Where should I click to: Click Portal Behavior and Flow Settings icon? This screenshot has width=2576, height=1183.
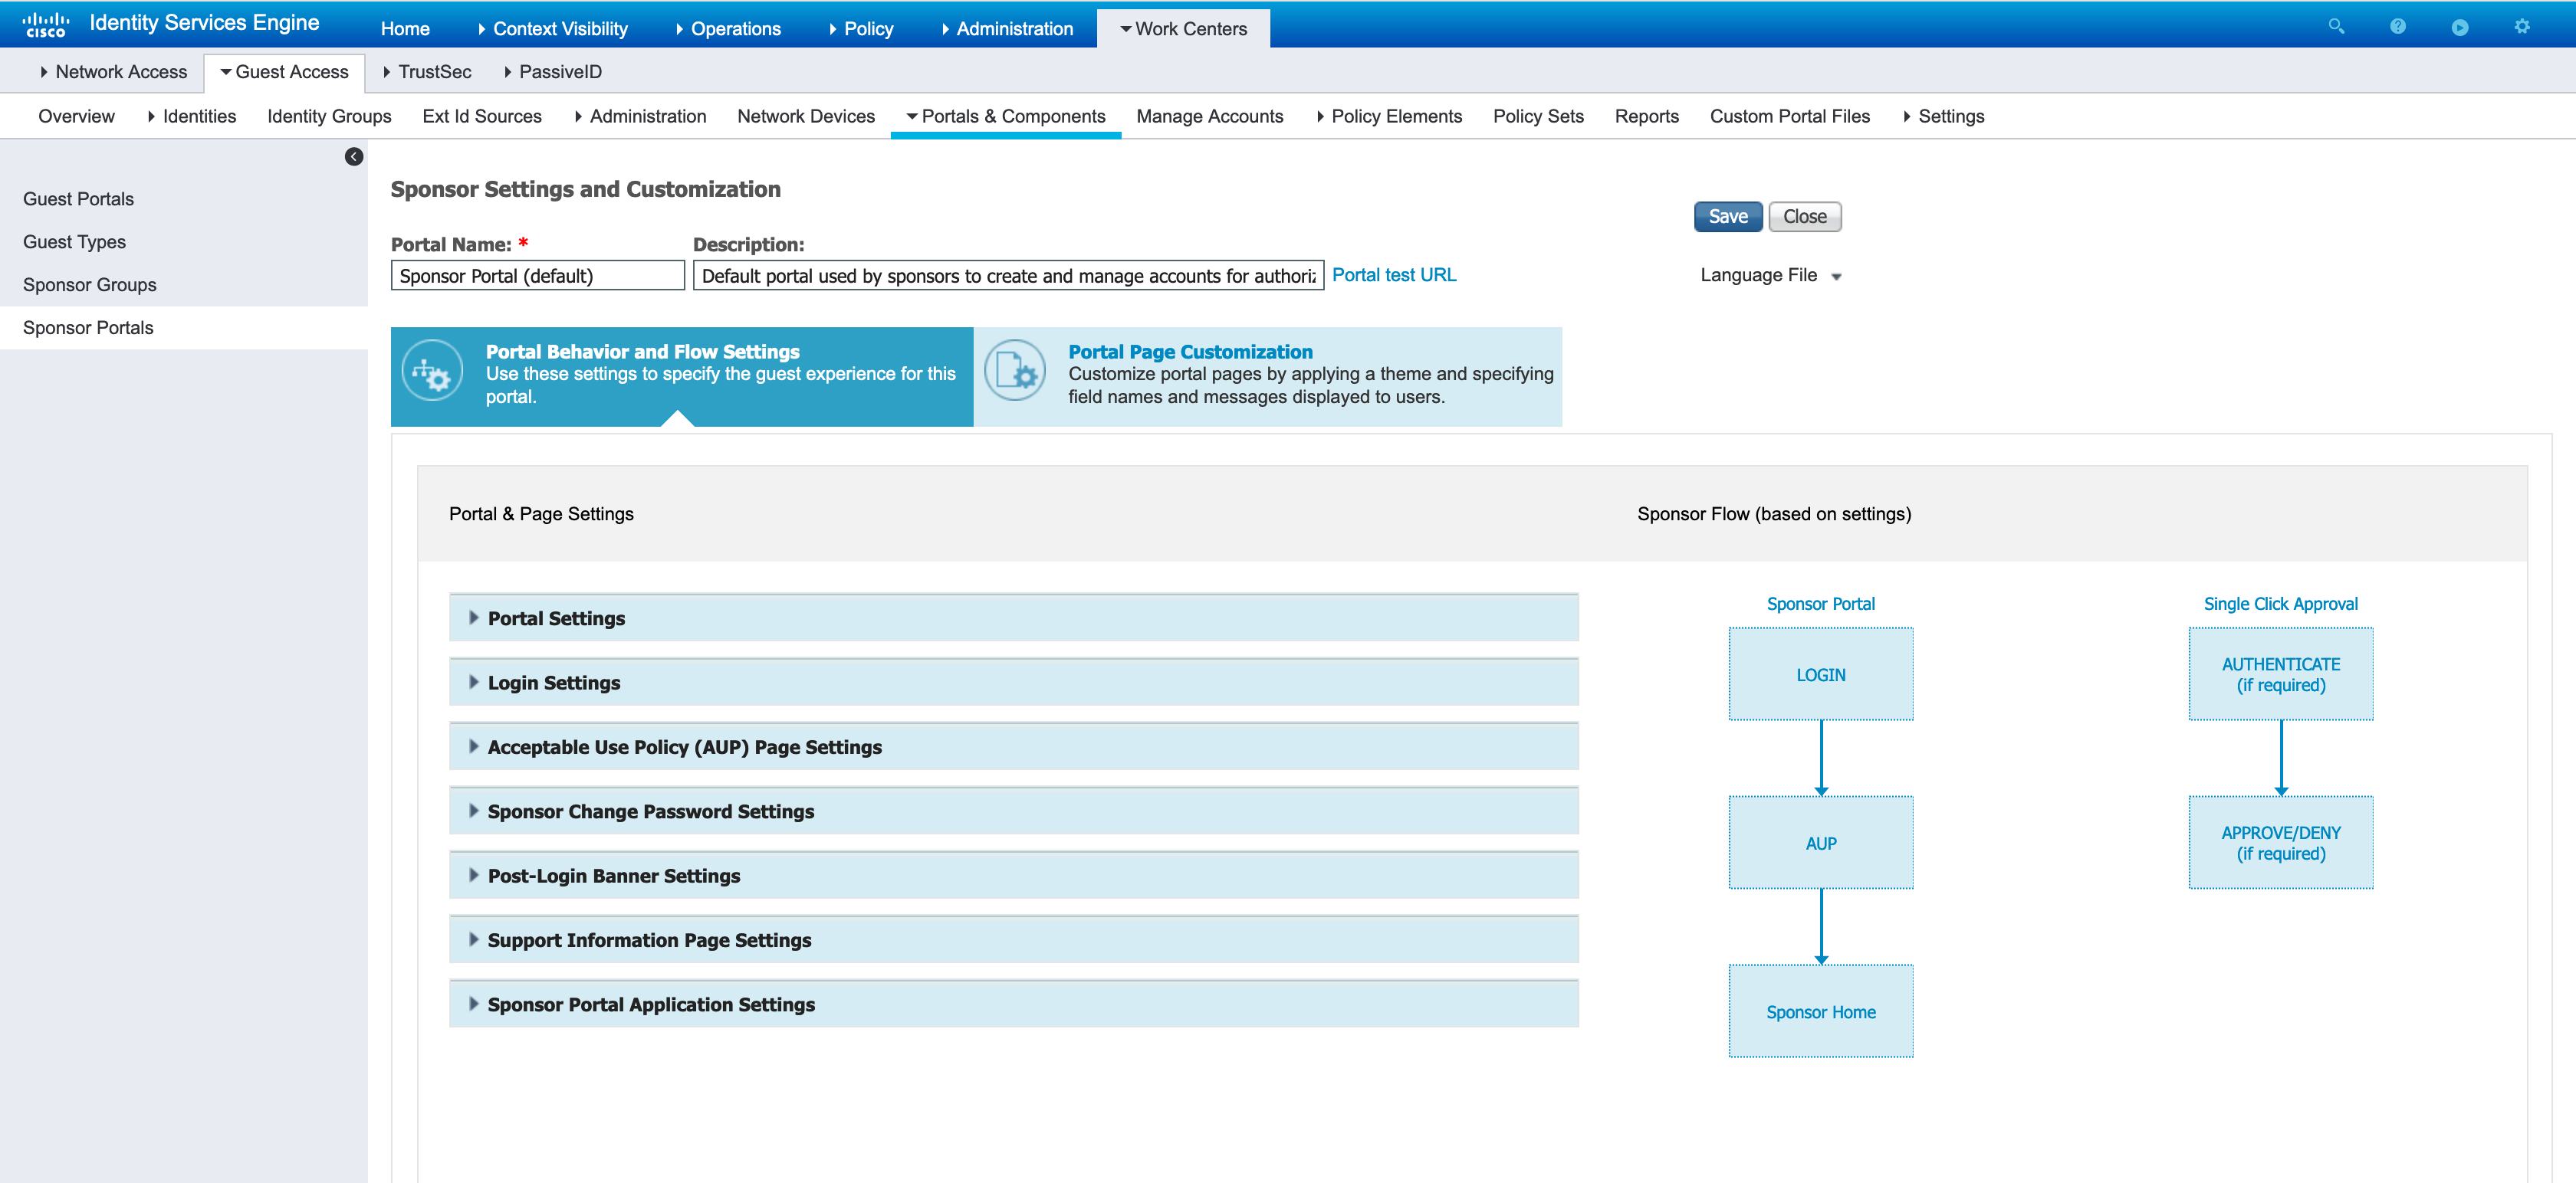[x=432, y=372]
